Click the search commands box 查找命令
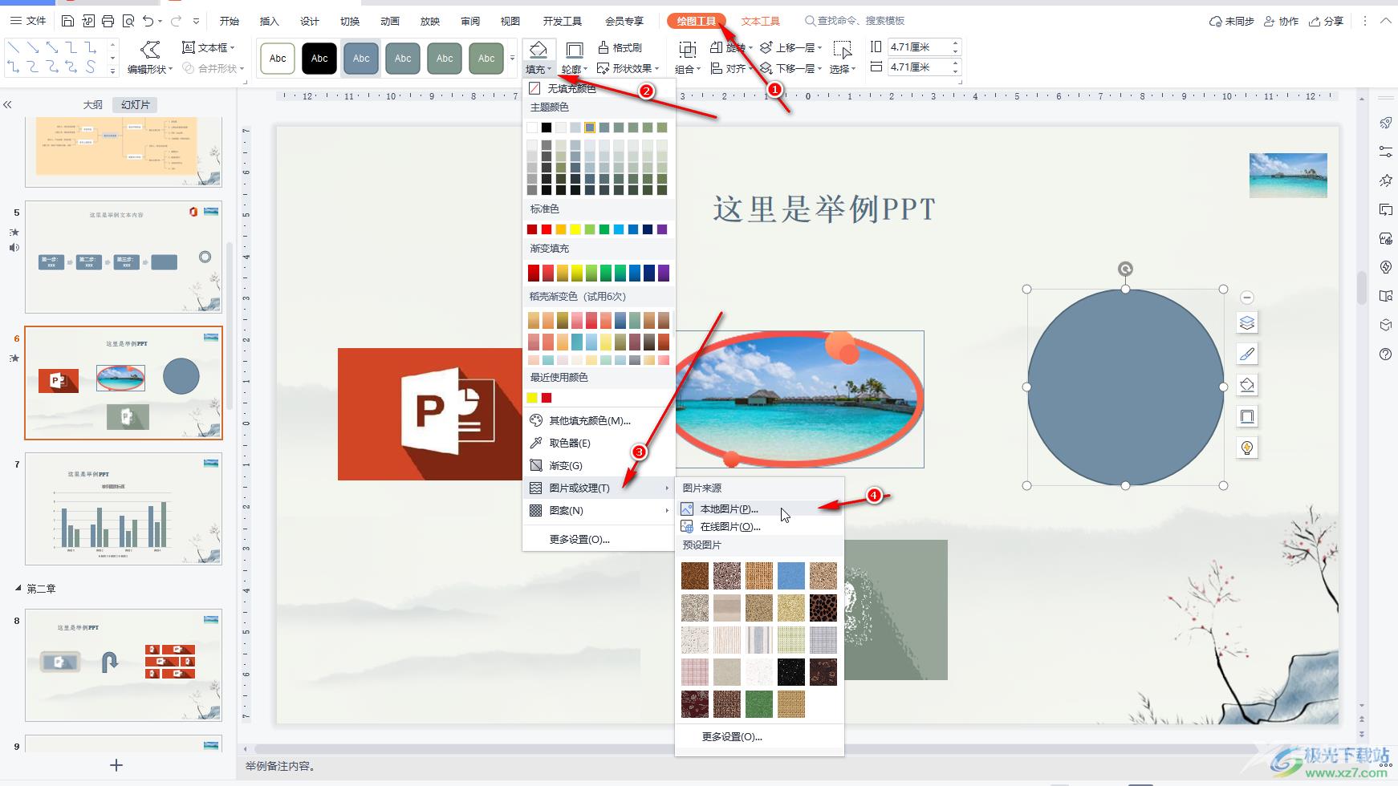This screenshot has width=1398, height=786. click(854, 21)
